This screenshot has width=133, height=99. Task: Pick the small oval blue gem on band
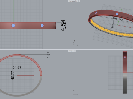pyautogui.click(x=42, y=26)
